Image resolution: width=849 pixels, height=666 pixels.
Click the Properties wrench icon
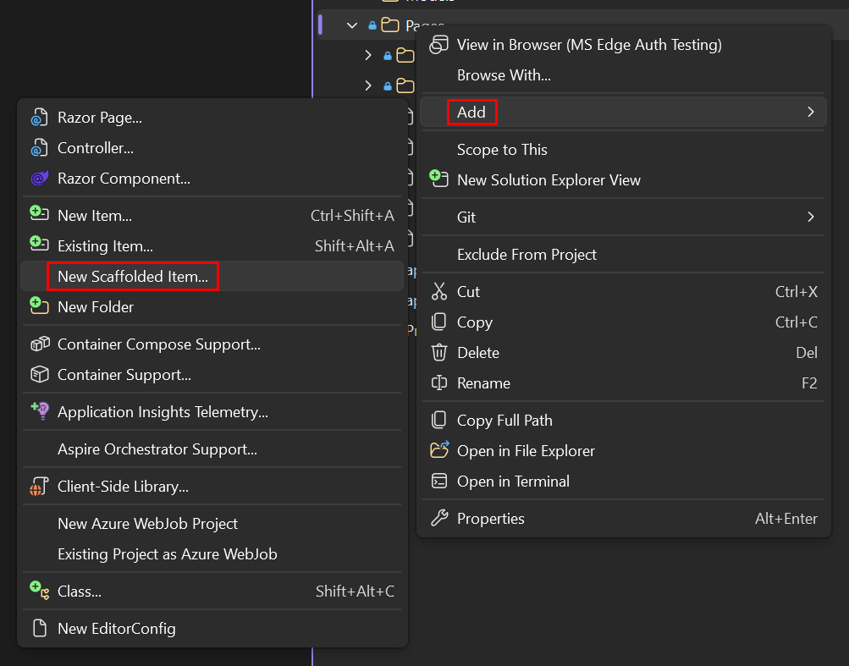pyautogui.click(x=439, y=518)
